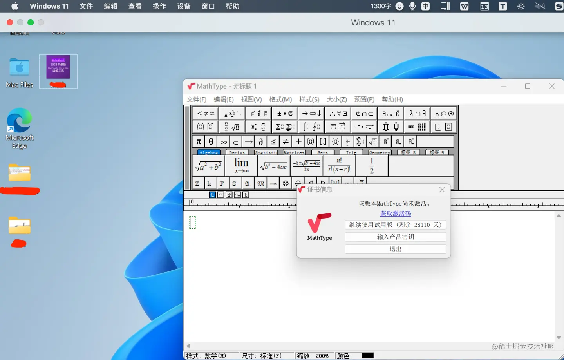The image size is (564, 360).
Task: Insert the partial derivative symbol from small bar
Action: [261, 141]
